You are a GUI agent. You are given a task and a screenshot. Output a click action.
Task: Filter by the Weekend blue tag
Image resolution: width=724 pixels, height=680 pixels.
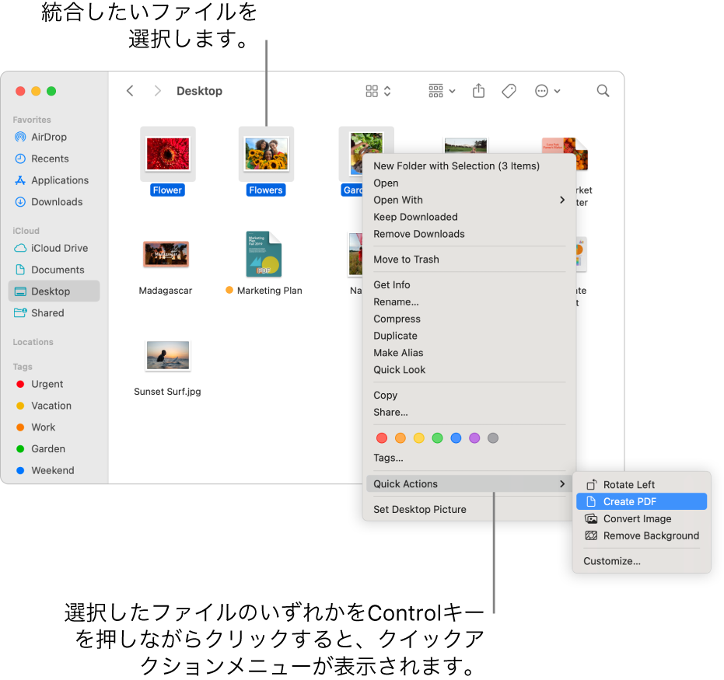[54, 470]
